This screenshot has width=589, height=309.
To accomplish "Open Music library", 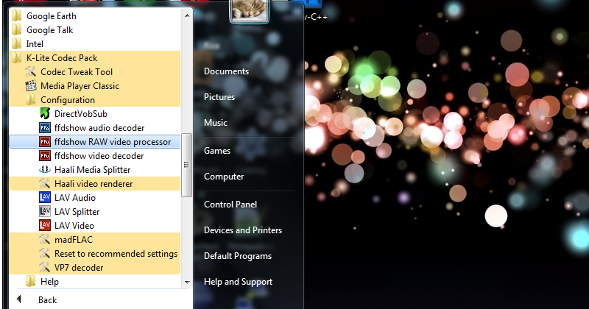I will tap(216, 123).
